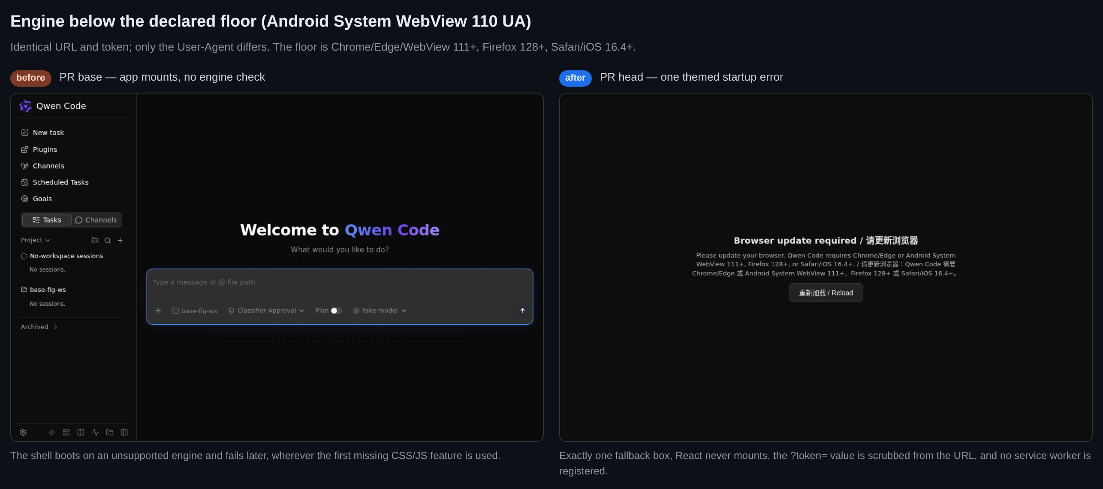Screen dimensions: 1103x489
Task: Click the split-columns layout icon
Action: [x=81, y=432]
